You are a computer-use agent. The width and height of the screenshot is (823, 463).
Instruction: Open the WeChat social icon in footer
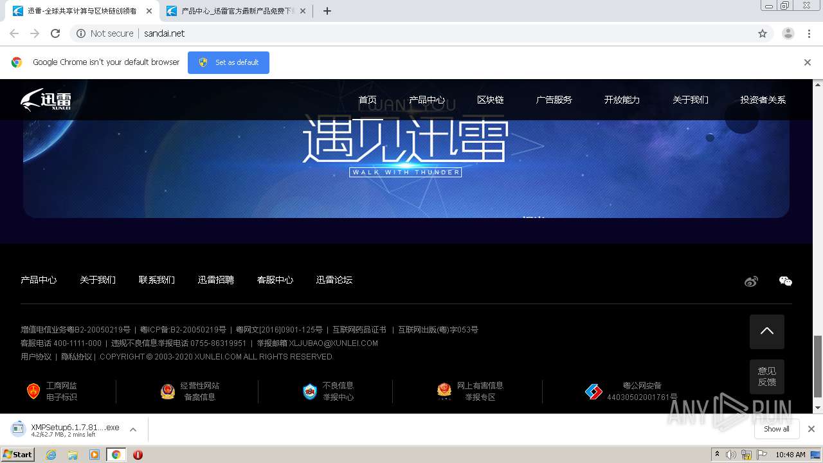[x=785, y=281]
